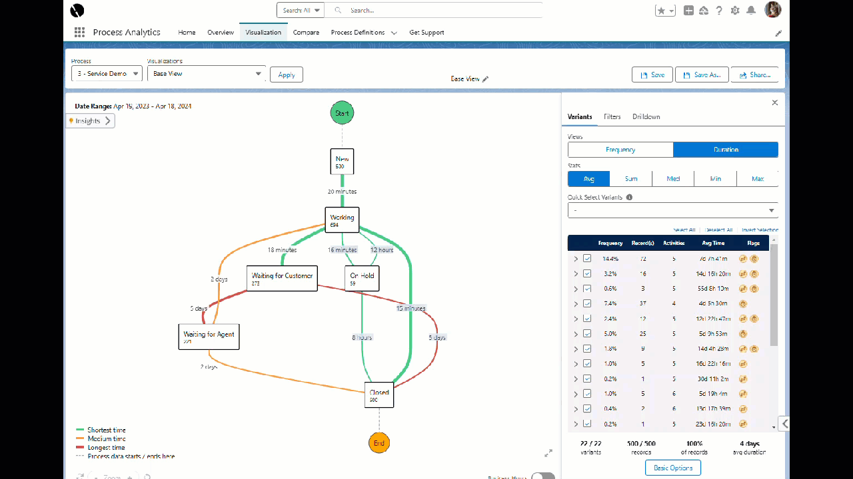
Task: Click the Quick Select Variants info icon
Action: click(x=629, y=197)
